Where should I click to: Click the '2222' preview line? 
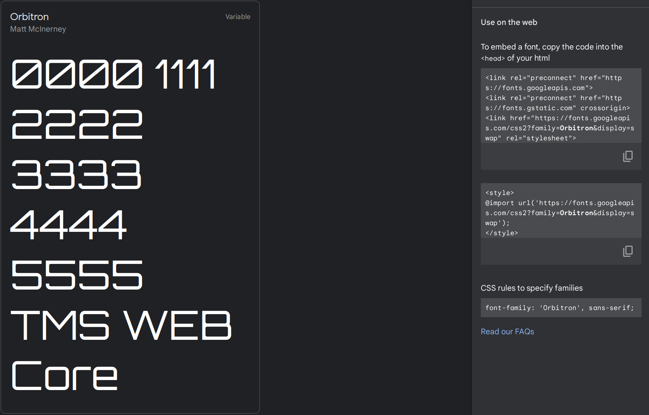[77, 124]
